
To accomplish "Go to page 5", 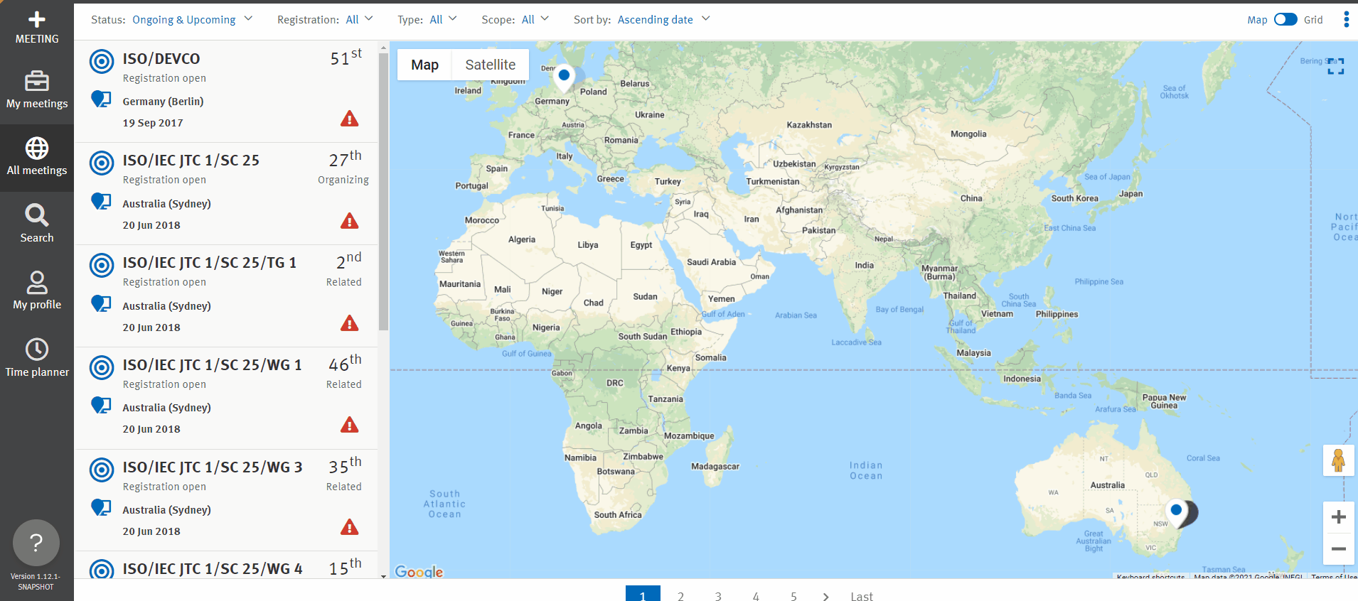I will (793, 595).
